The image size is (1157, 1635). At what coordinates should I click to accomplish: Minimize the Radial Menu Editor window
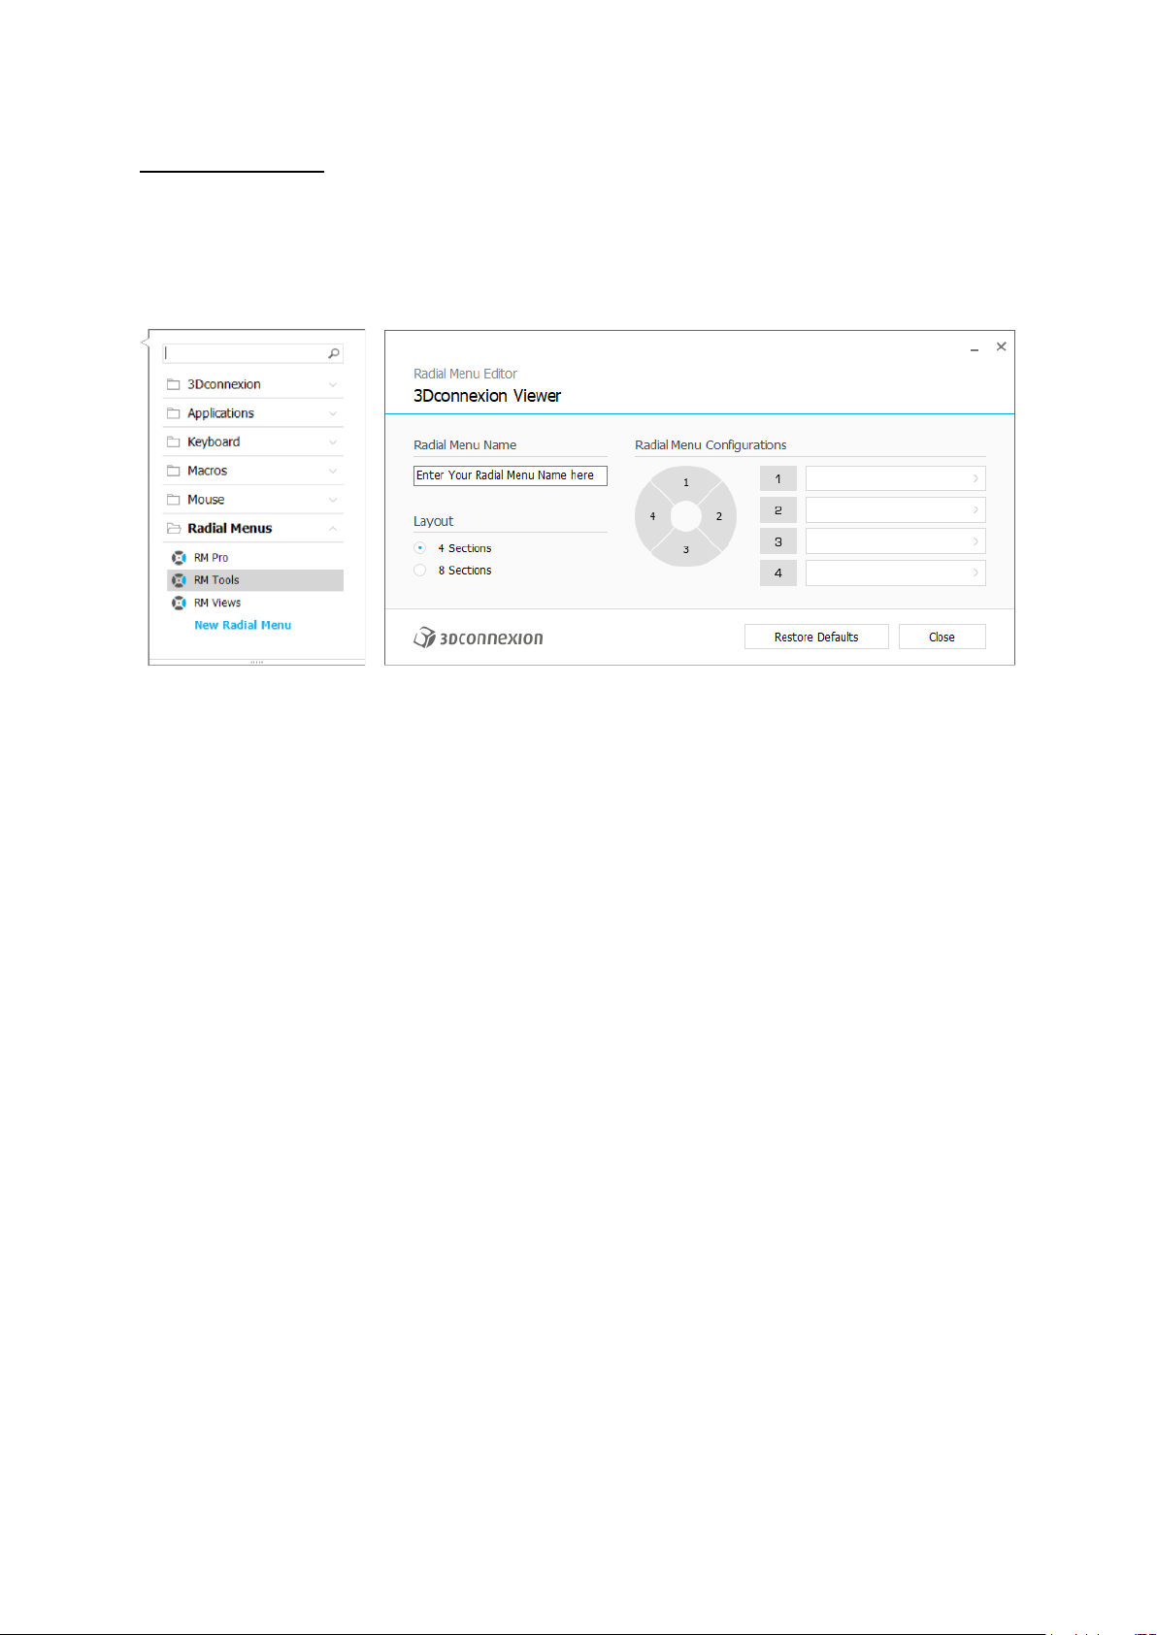coord(975,348)
